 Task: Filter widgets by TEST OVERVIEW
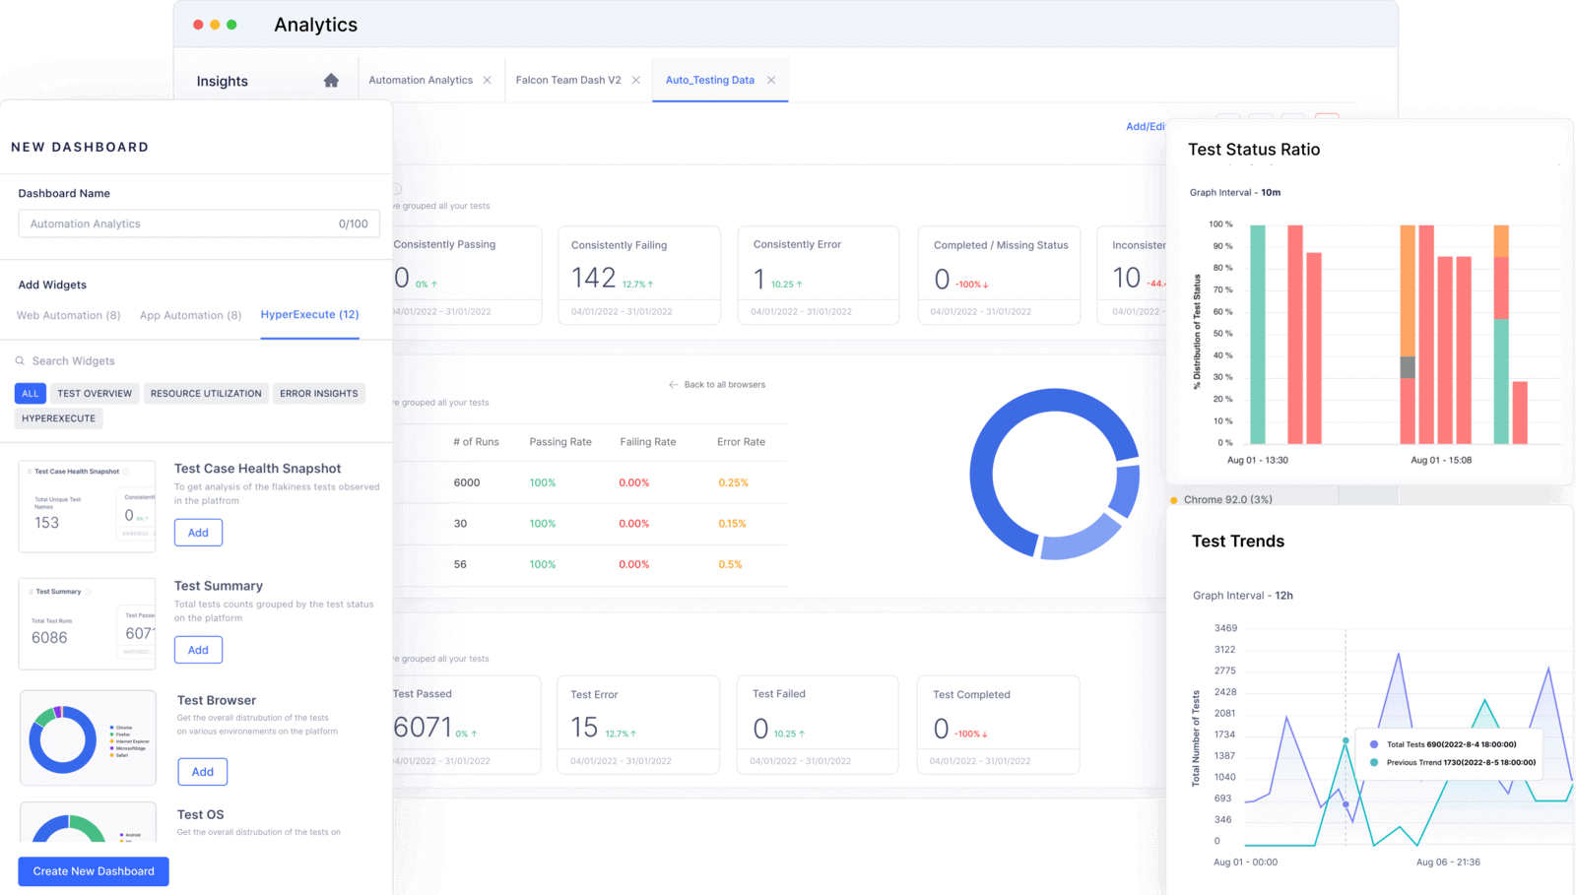95,394
